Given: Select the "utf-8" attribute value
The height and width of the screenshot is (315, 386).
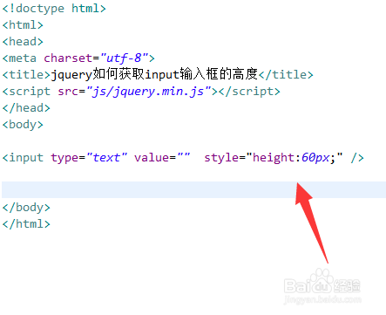Looking at the screenshot, I should pyautogui.click(x=124, y=58).
